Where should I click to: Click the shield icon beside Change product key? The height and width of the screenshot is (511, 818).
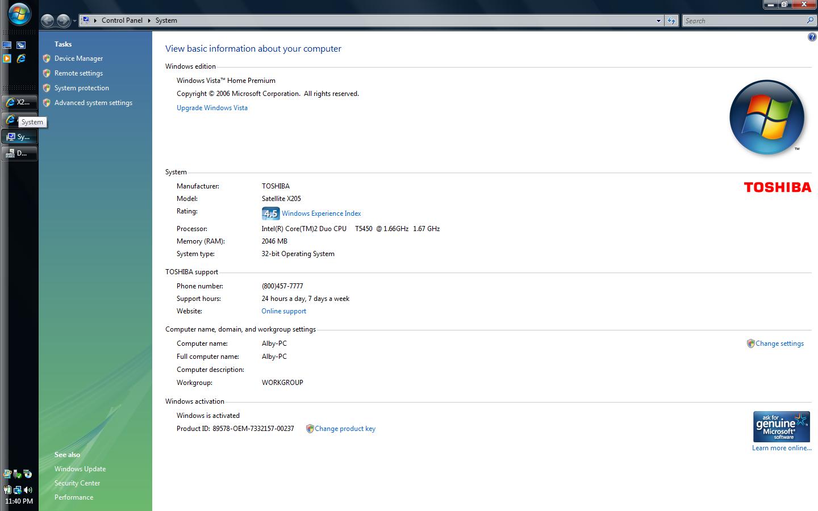point(310,429)
